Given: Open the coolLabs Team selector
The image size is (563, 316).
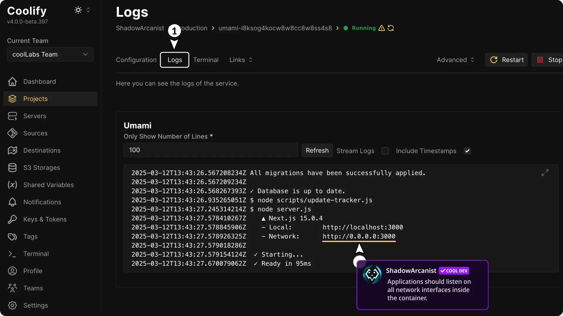Looking at the screenshot, I should point(50,54).
